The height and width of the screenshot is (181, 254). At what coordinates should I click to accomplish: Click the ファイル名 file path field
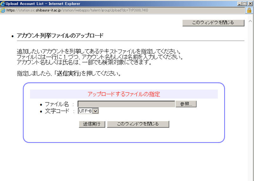126,104
